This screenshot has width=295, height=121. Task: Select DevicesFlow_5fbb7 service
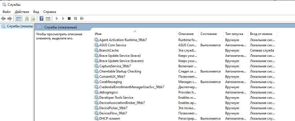point(113,113)
